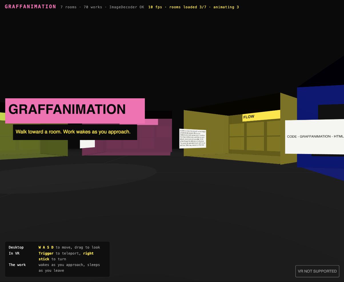Viewport: 344px width, 282px height.
Task: Click the "rooms loaded 3/7" status
Action: [x=188, y=7]
